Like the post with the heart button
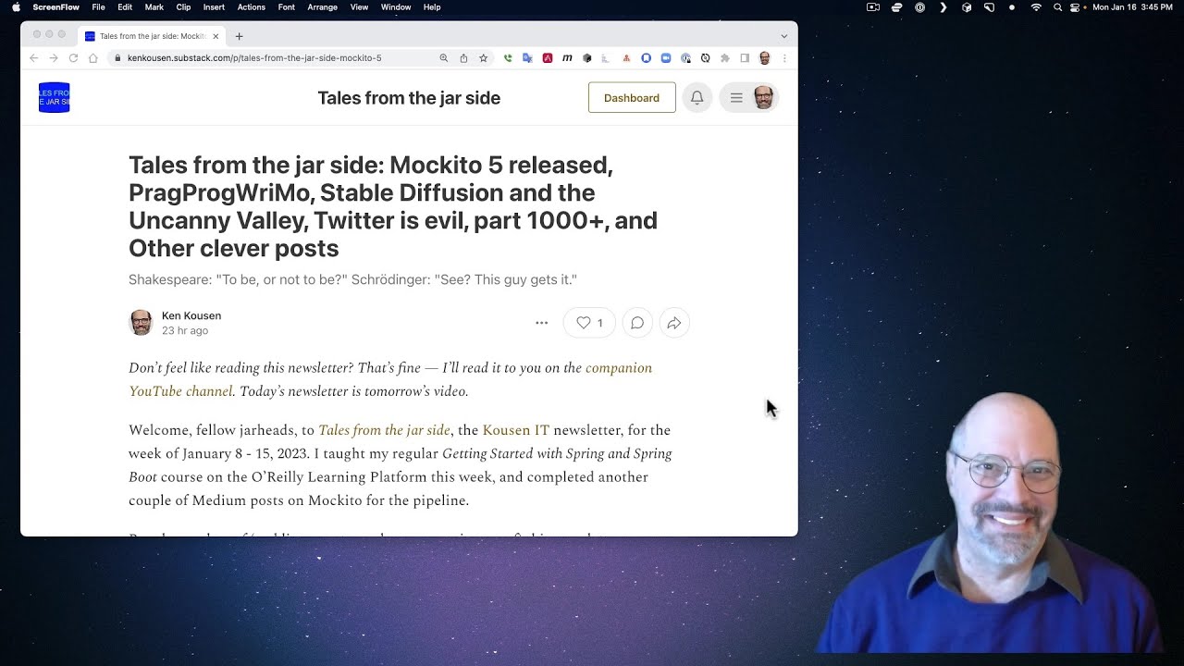 coord(589,323)
